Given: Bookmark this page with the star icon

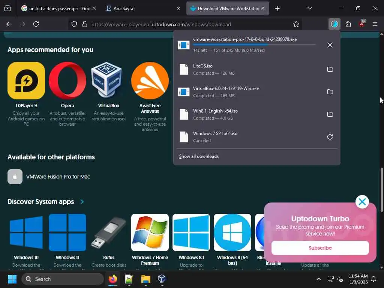Looking at the screenshot, I should pos(296,24).
